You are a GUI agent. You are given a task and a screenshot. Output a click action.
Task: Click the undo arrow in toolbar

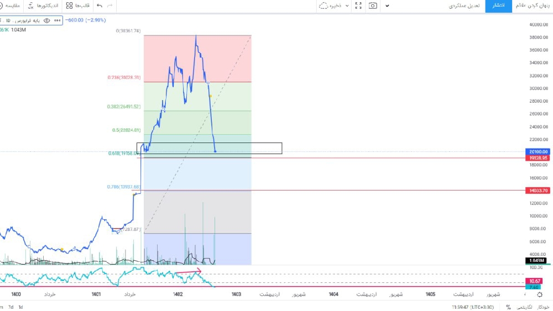100,6
